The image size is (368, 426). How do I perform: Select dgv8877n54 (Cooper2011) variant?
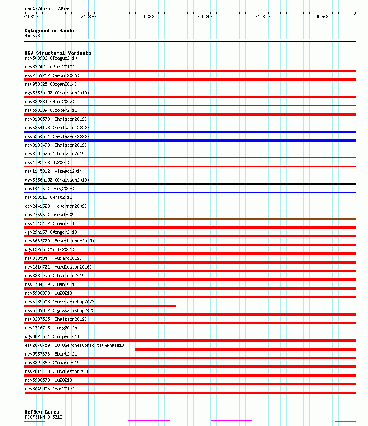53,336
